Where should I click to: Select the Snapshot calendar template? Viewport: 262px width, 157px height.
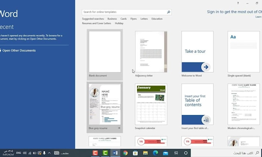[x=151, y=104]
